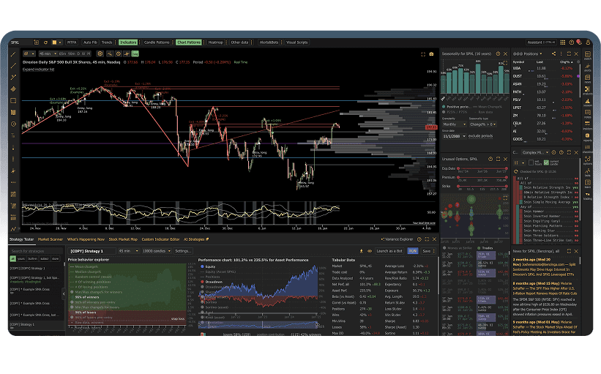The image size is (601, 374).
Task: Click the Expand indicator list link
Action: tap(38, 70)
